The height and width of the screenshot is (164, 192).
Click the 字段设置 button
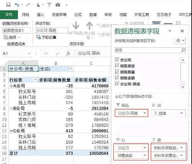click(46, 37)
